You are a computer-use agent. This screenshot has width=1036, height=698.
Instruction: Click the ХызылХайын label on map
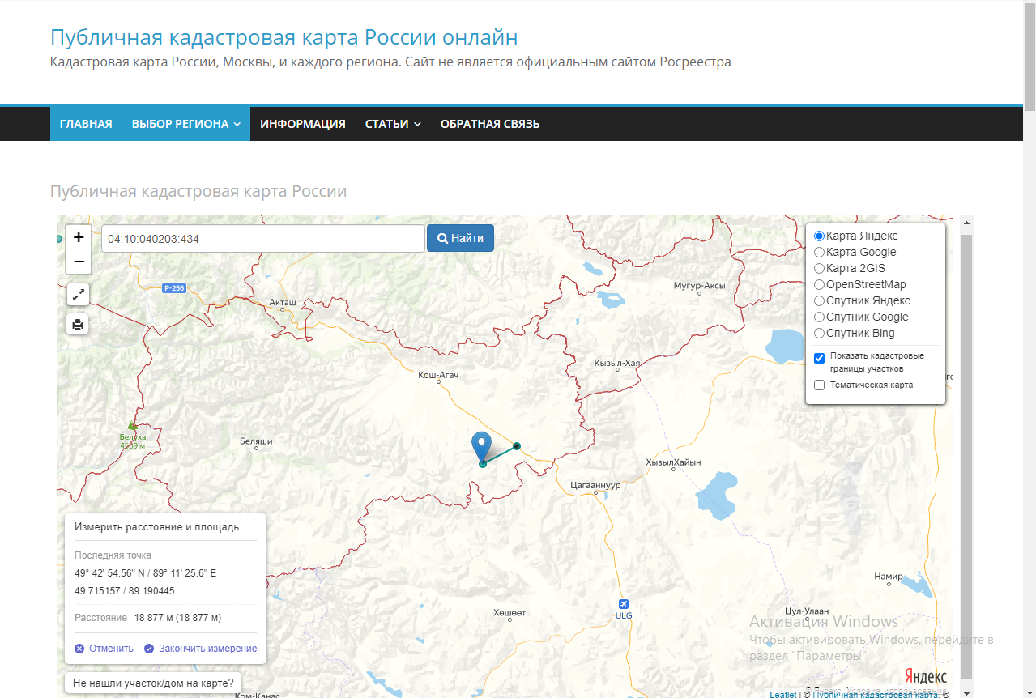[x=674, y=462]
